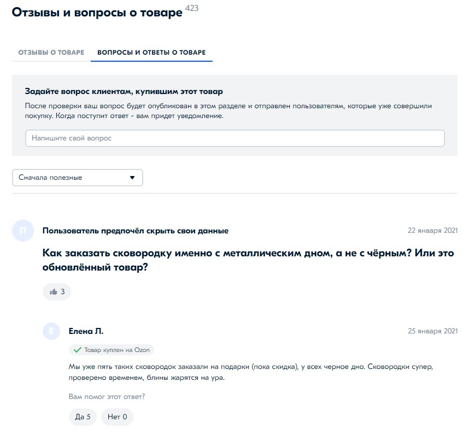Switch to the Отзывы о товаре tab
The image size is (463, 434).
click(51, 52)
